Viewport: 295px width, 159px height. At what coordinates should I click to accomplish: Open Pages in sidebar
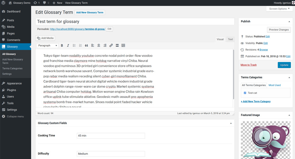click(x=15, y=33)
